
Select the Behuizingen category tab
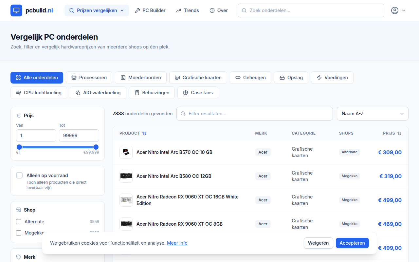pyautogui.click(x=152, y=93)
